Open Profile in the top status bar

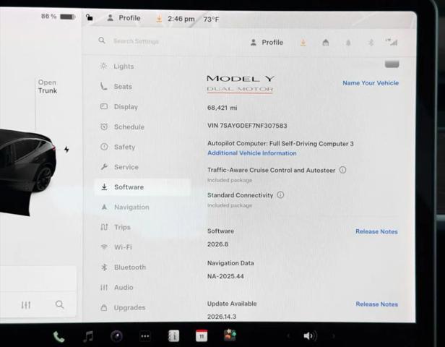(124, 18)
